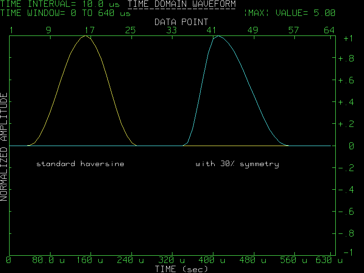
Task: Click the TIME_DOMAIN_WAVEFORM title
Action: 182,4
